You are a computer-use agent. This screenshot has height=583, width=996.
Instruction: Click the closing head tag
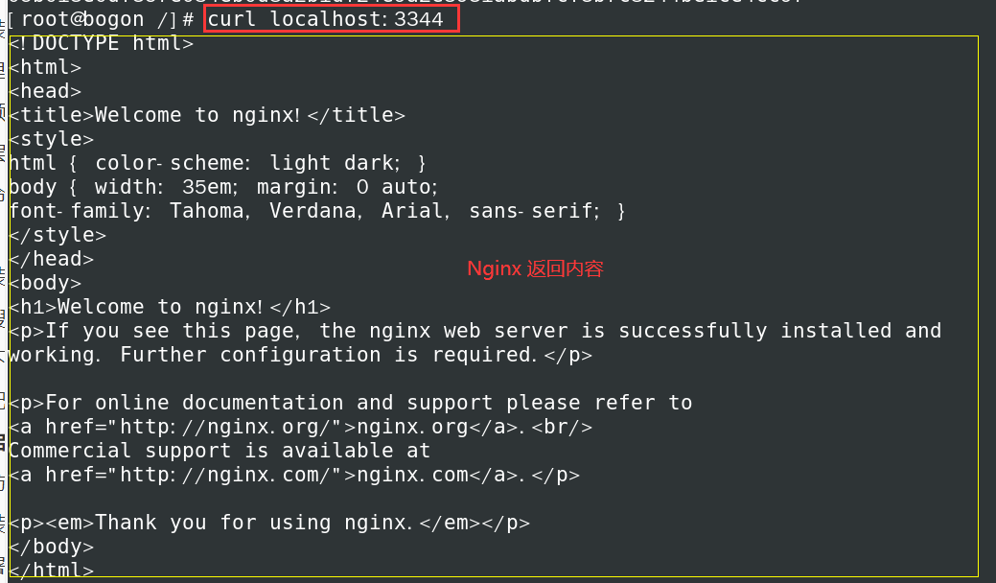(x=52, y=259)
